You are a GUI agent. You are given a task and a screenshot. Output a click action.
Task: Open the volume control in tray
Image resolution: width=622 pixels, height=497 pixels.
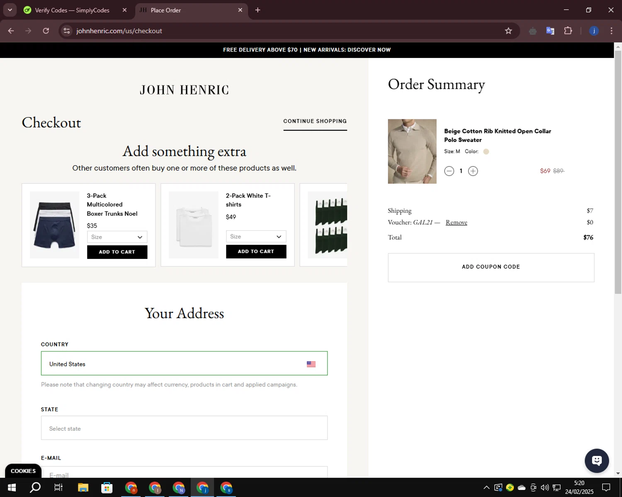click(545, 487)
